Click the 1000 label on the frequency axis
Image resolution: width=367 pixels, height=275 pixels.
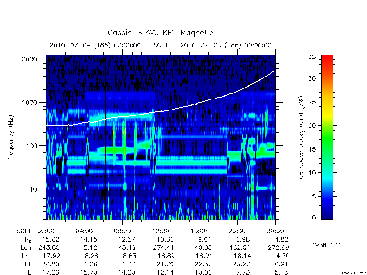(30, 102)
